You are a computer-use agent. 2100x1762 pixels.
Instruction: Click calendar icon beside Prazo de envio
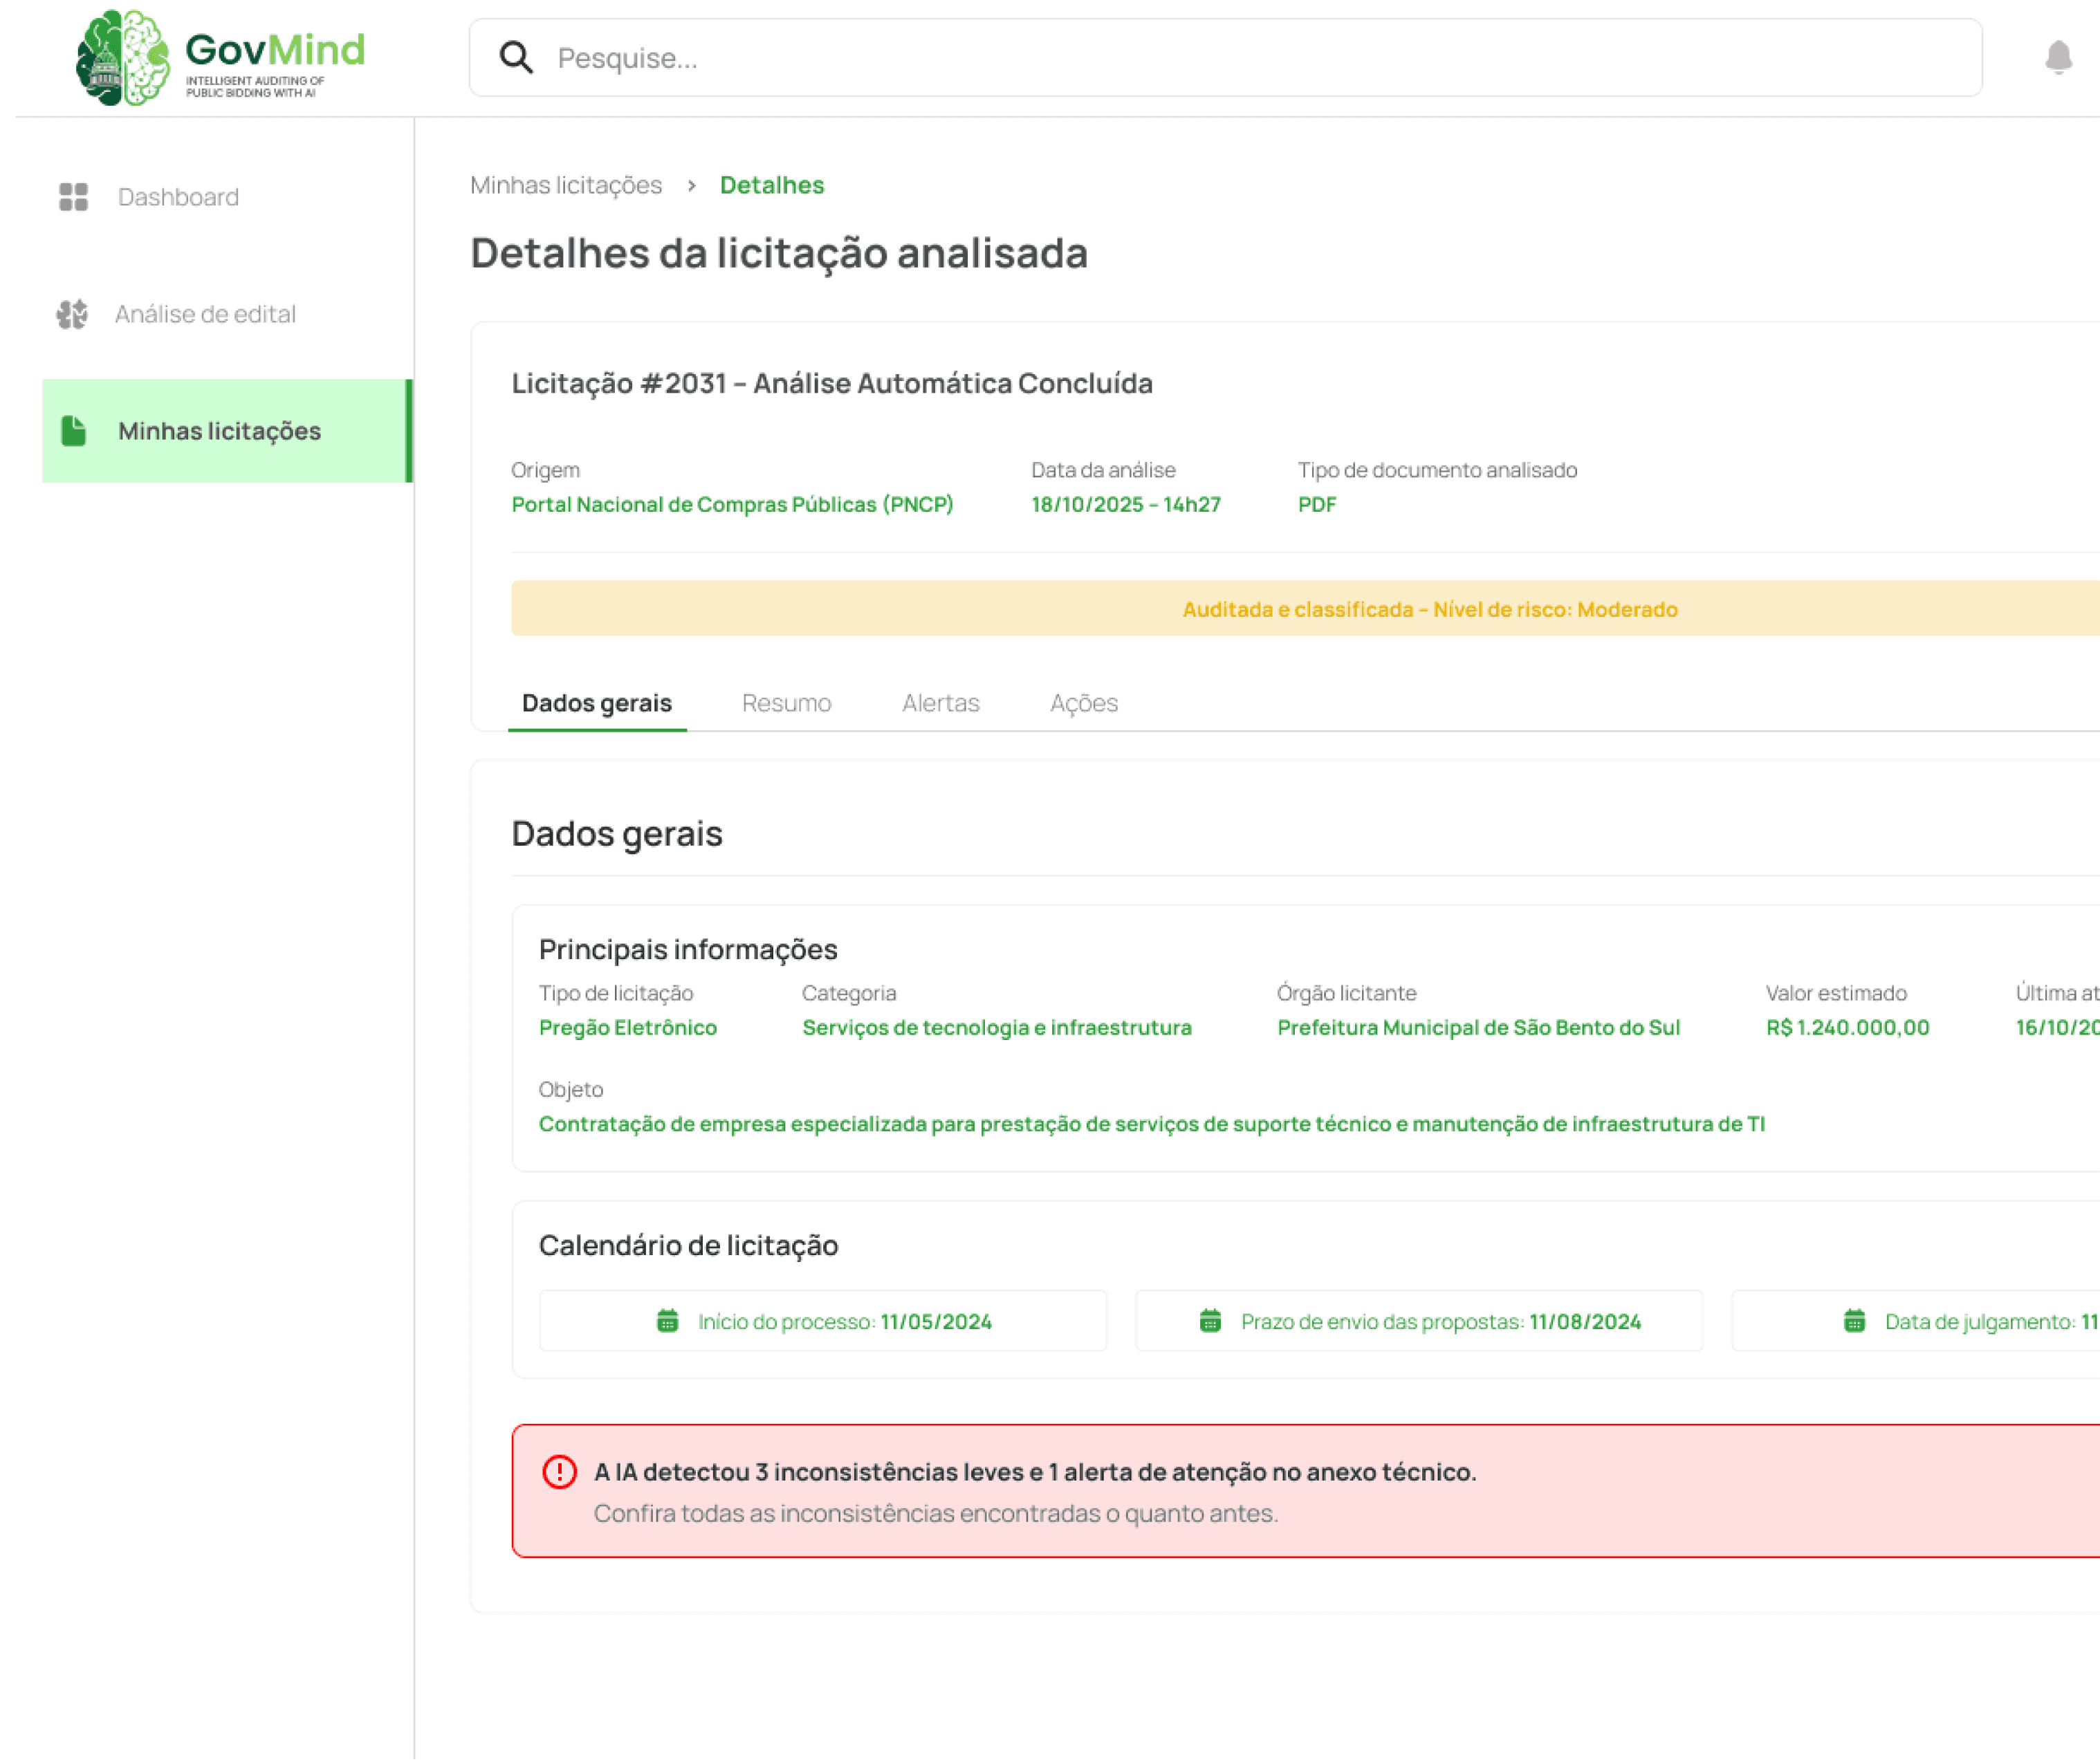[x=1210, y=1321]
